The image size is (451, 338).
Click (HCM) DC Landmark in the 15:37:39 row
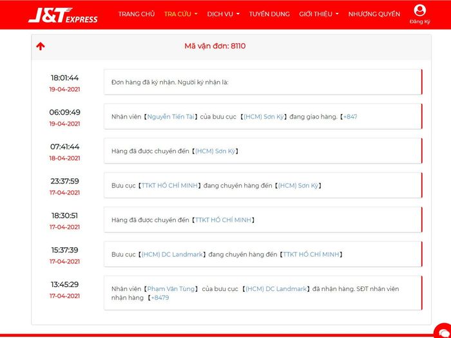pos(172,255)
